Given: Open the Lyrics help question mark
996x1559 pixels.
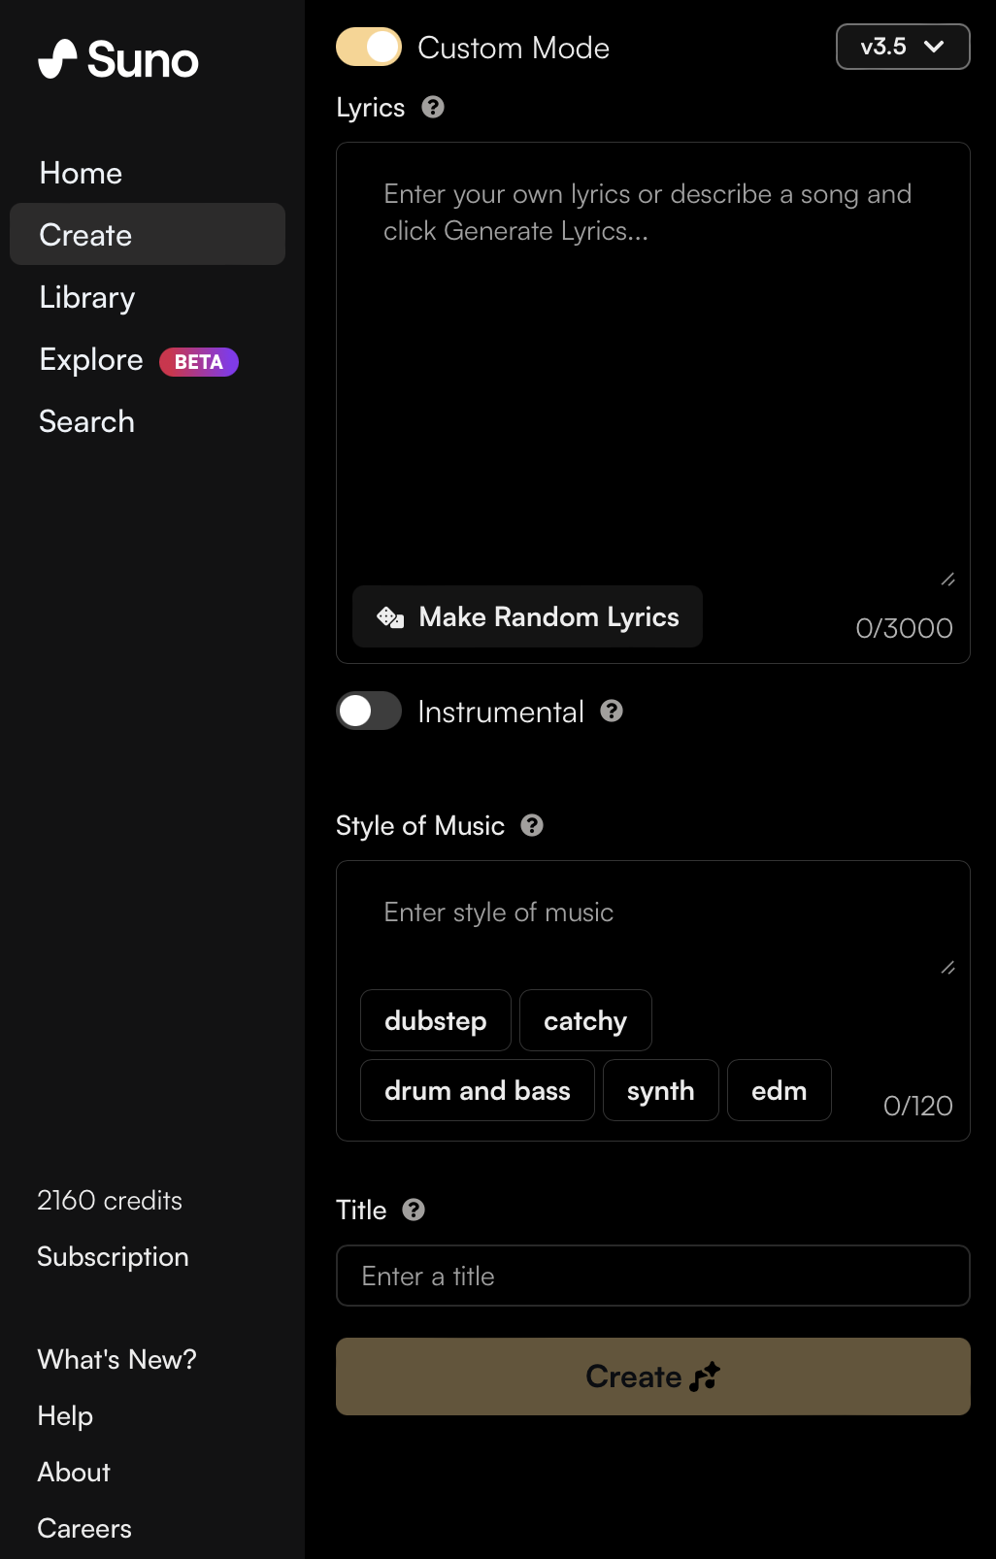Looking at the screenshot, I should 433,108.
